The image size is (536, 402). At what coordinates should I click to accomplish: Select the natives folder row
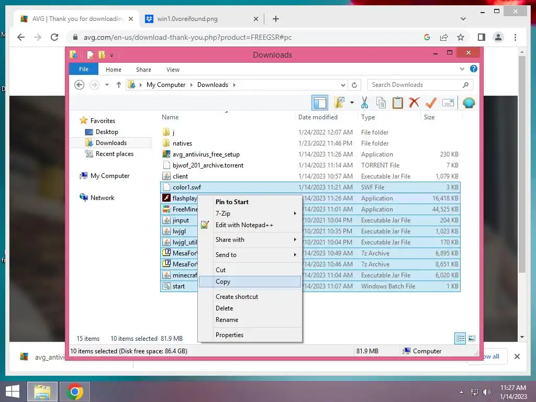click(310, 143)
